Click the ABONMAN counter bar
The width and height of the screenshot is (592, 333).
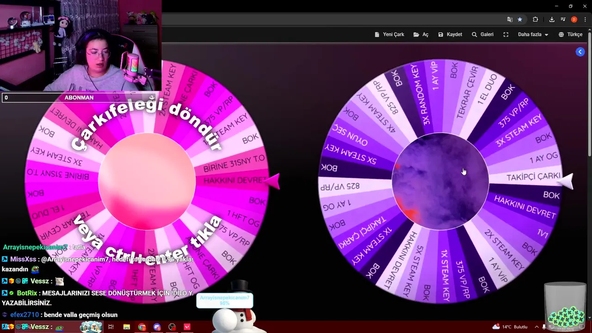(x=79, y=98)
